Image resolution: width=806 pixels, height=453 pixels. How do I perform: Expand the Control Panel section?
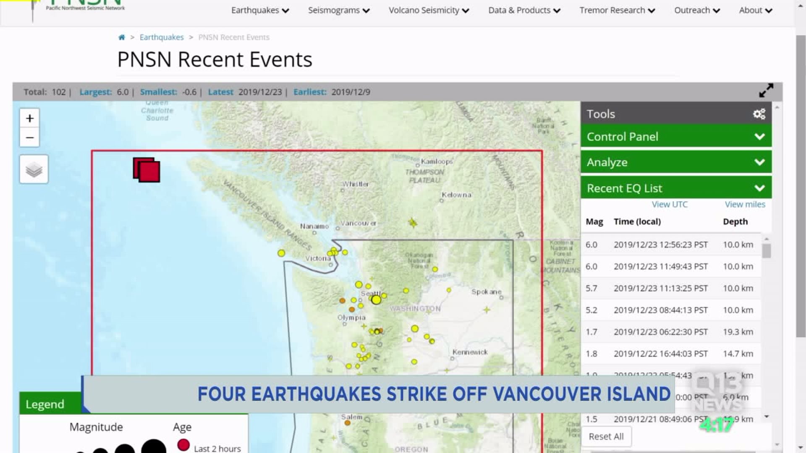676,137
